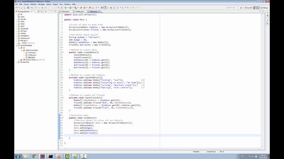The height and width of the screenshot is (159, 284).
Task: Collapse the SerialiseMultiple project node
Action: pos(17,45)
